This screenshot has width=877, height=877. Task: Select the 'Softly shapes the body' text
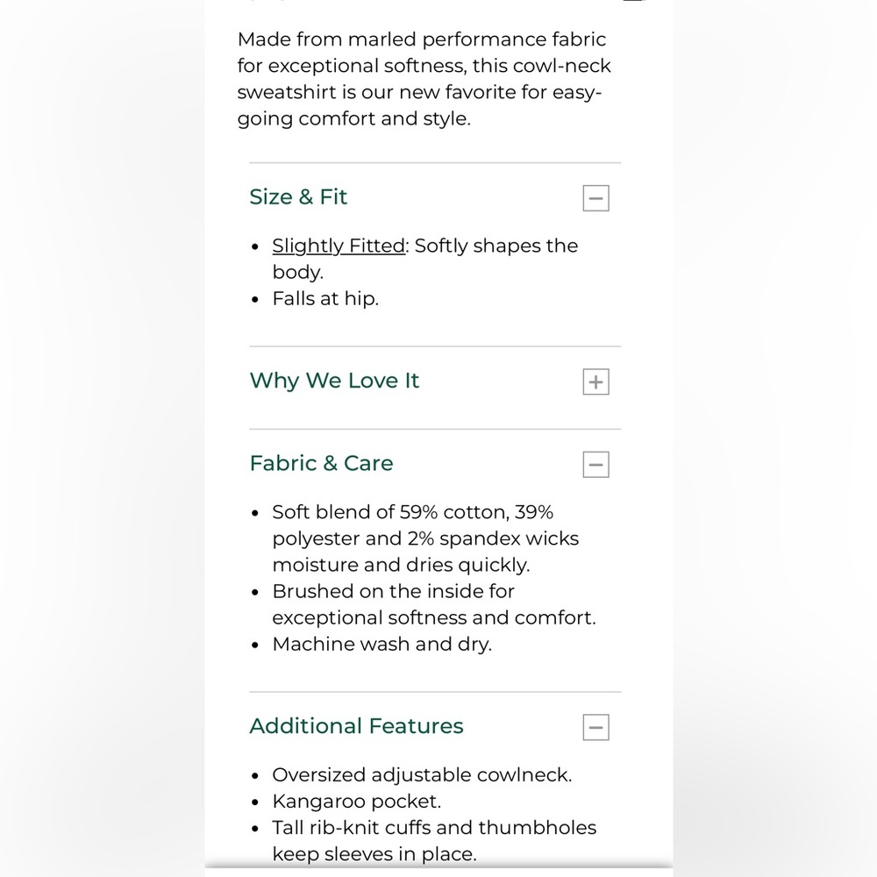(x=425, y=259)
